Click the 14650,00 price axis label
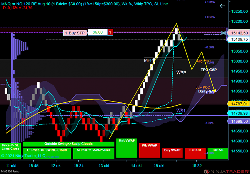The height and width of the screenshot is (174, 250). (x=240, y=131)
